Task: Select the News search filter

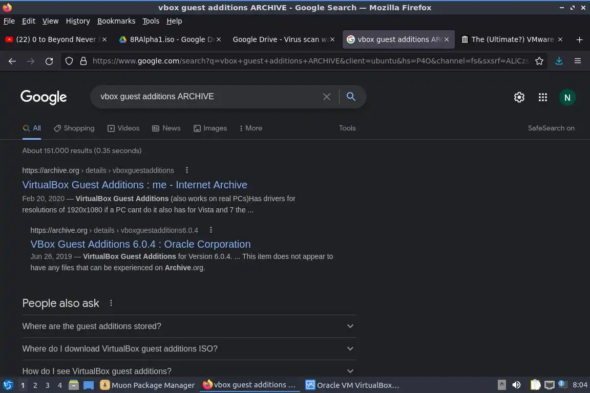Action: click(x=166, y=128)
